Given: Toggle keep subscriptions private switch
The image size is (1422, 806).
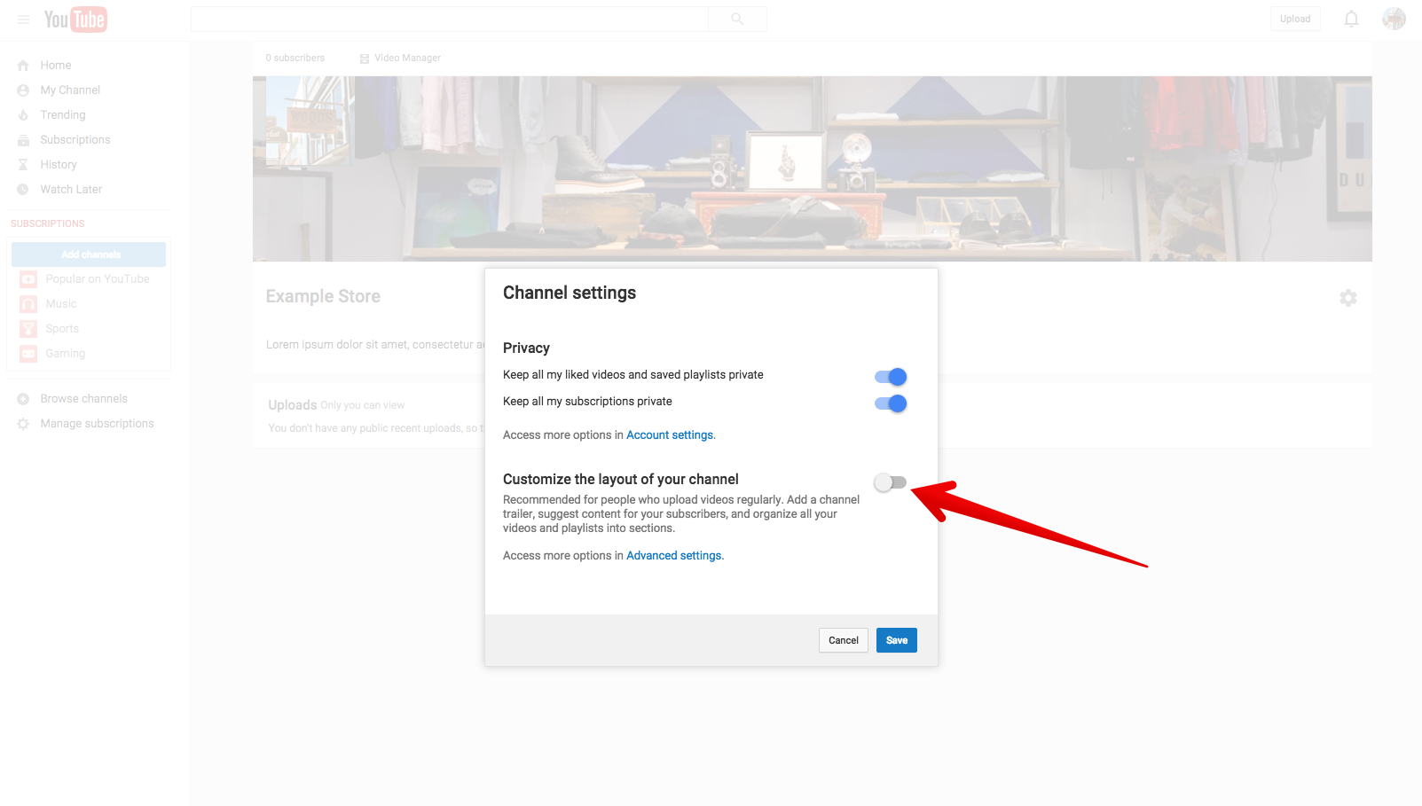Looking at the screenshot, I should tap(891, 403).
